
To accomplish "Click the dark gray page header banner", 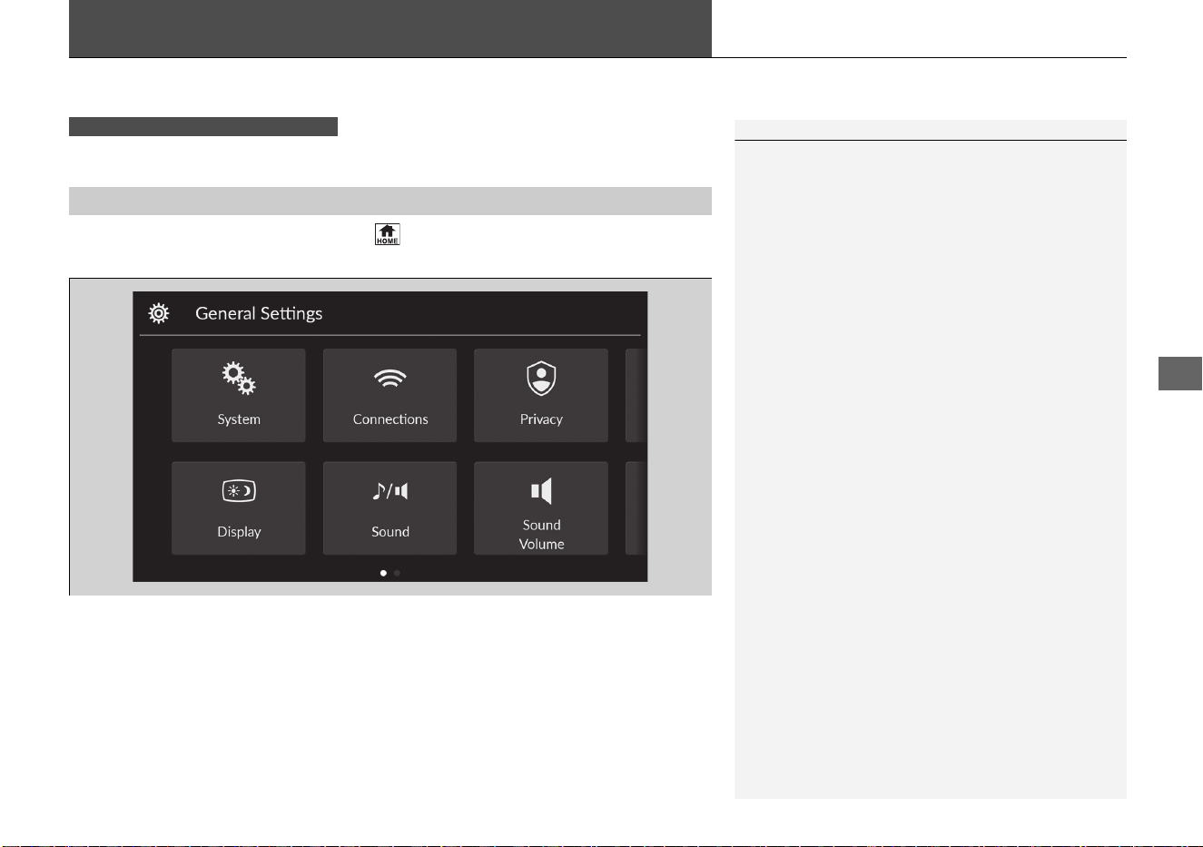I will point(390,28).
